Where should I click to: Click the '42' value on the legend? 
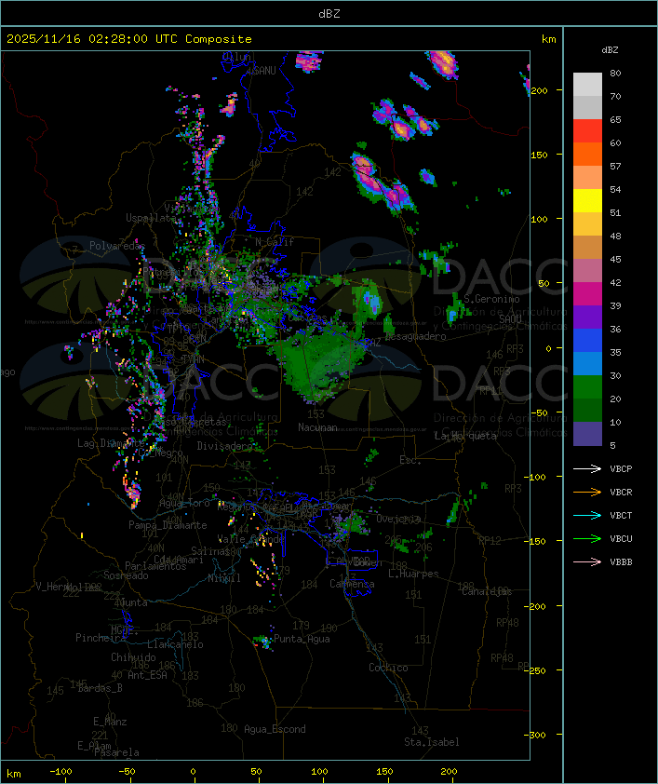[x=615, y=283]
